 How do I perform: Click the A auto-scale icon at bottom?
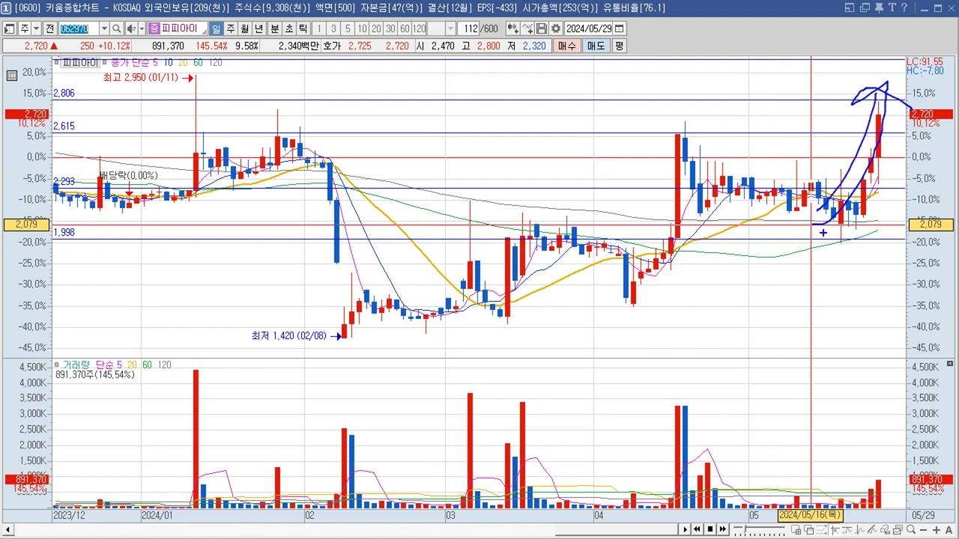pos(949,530)
